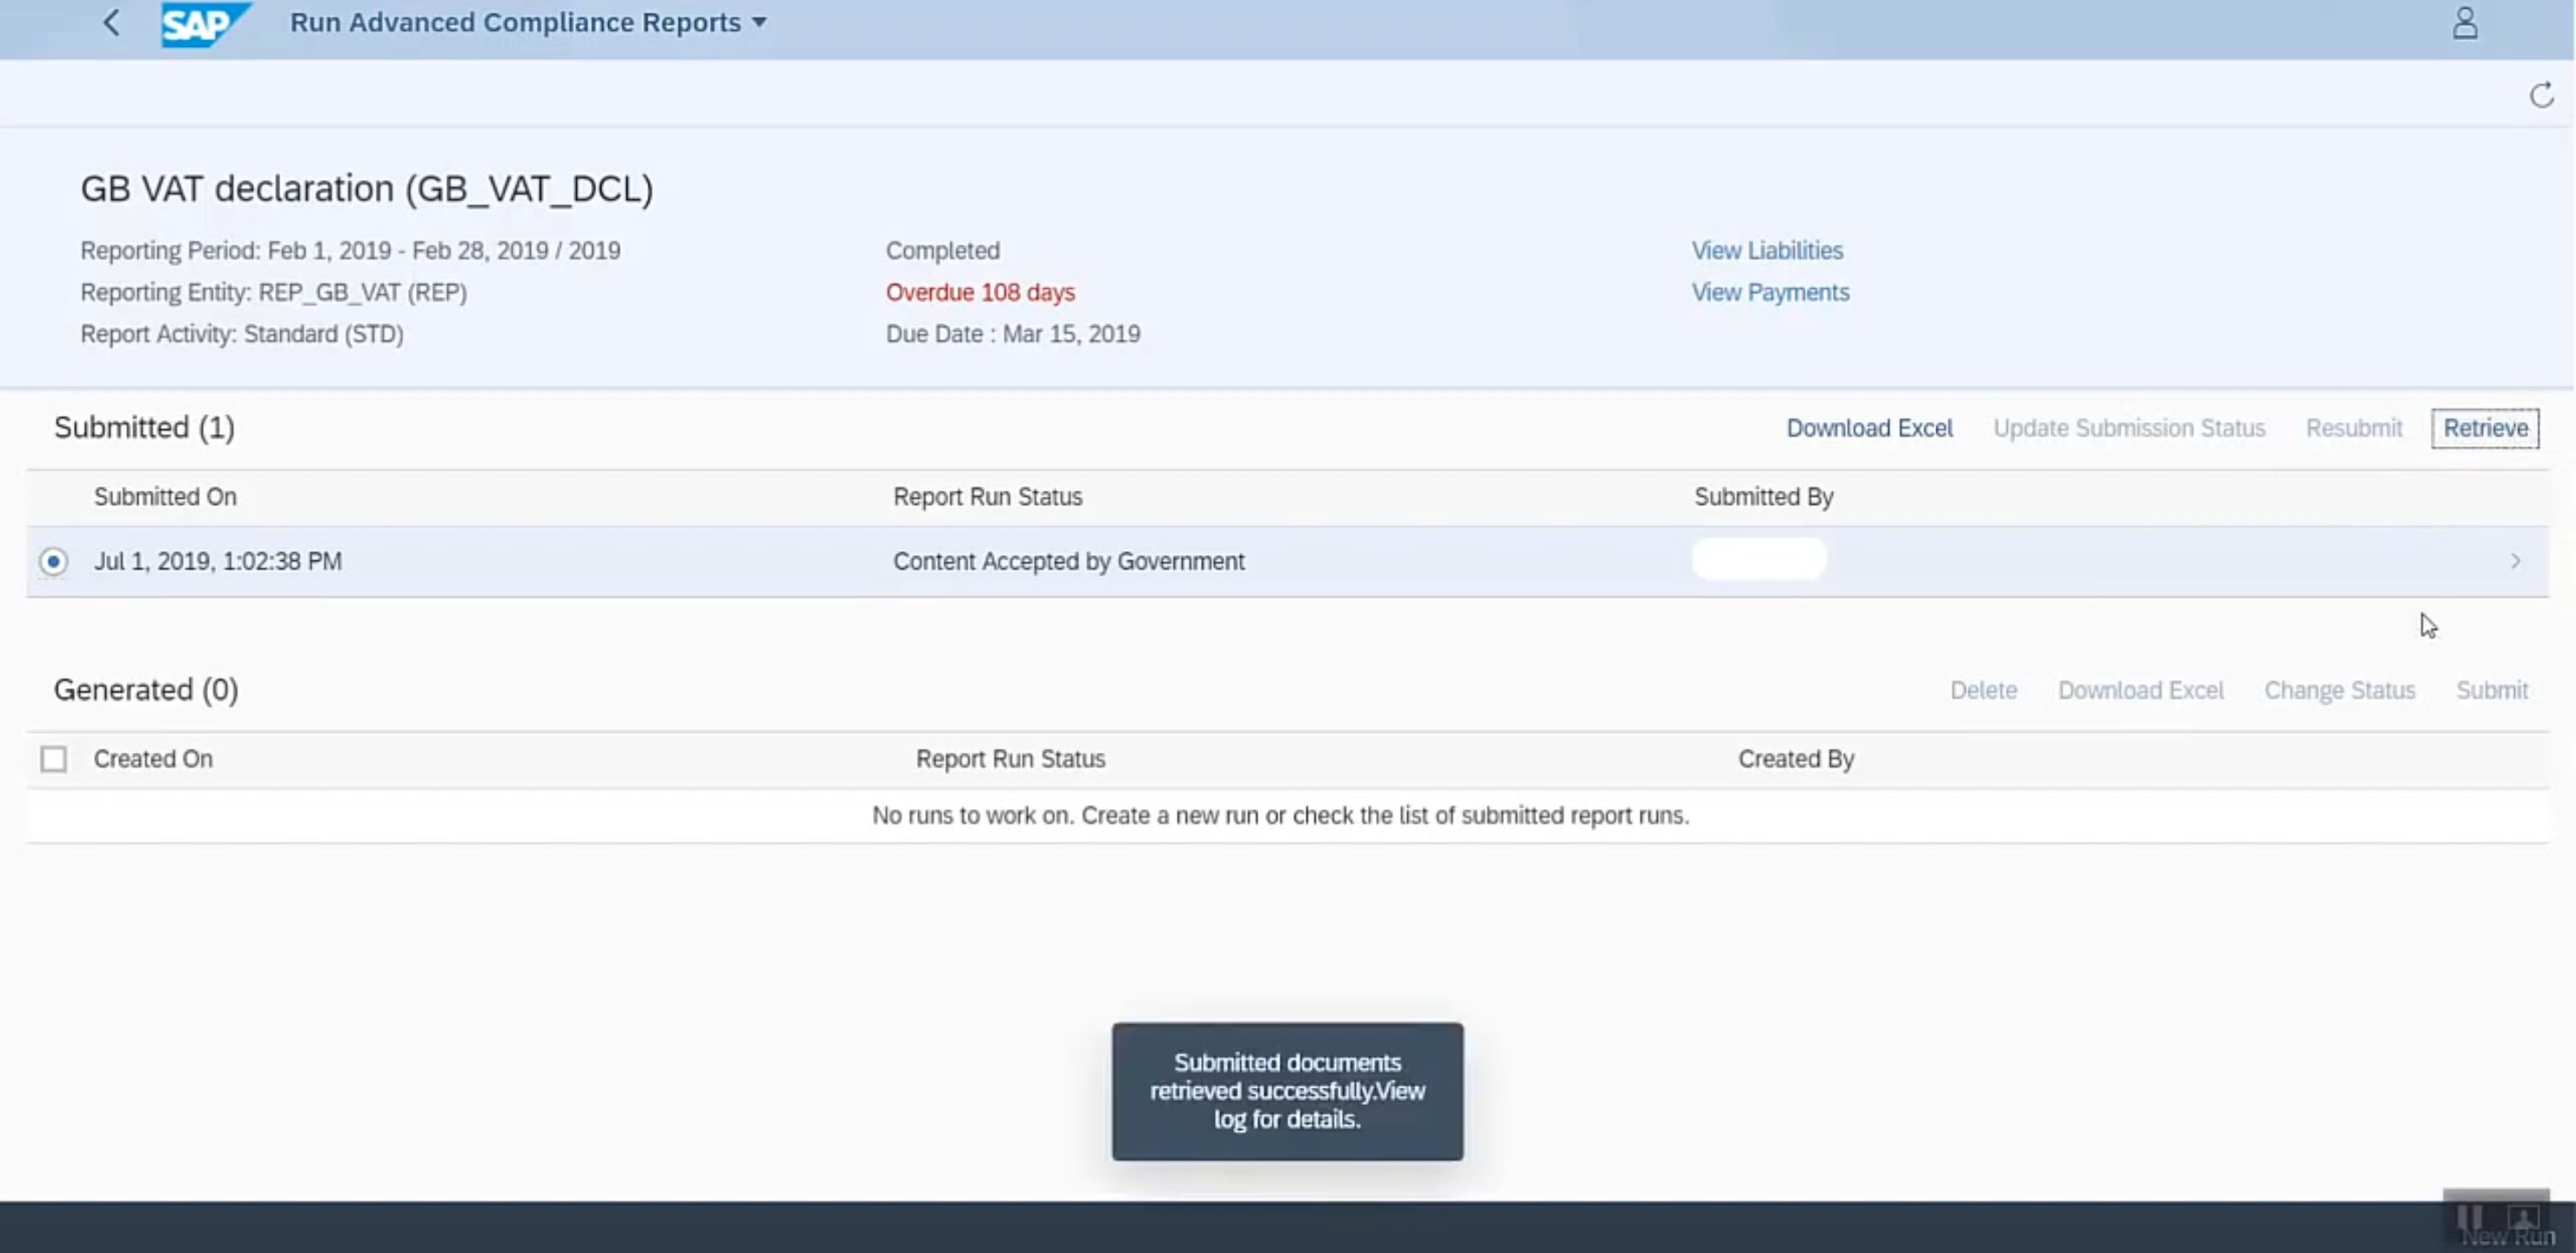This screenshot has height=1253, width=2576.
Task: Click the SAP logo
Action: click(203, 24)
